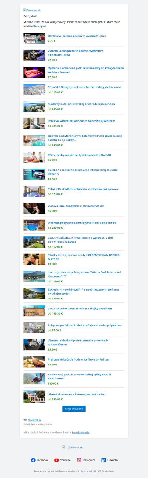Open the LinkedIn icon in footer

104,460
